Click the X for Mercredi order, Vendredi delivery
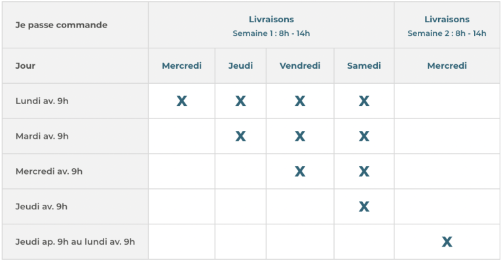Image resolution: width=503 pixels, height=261 pixels. (x=300, y=171)
